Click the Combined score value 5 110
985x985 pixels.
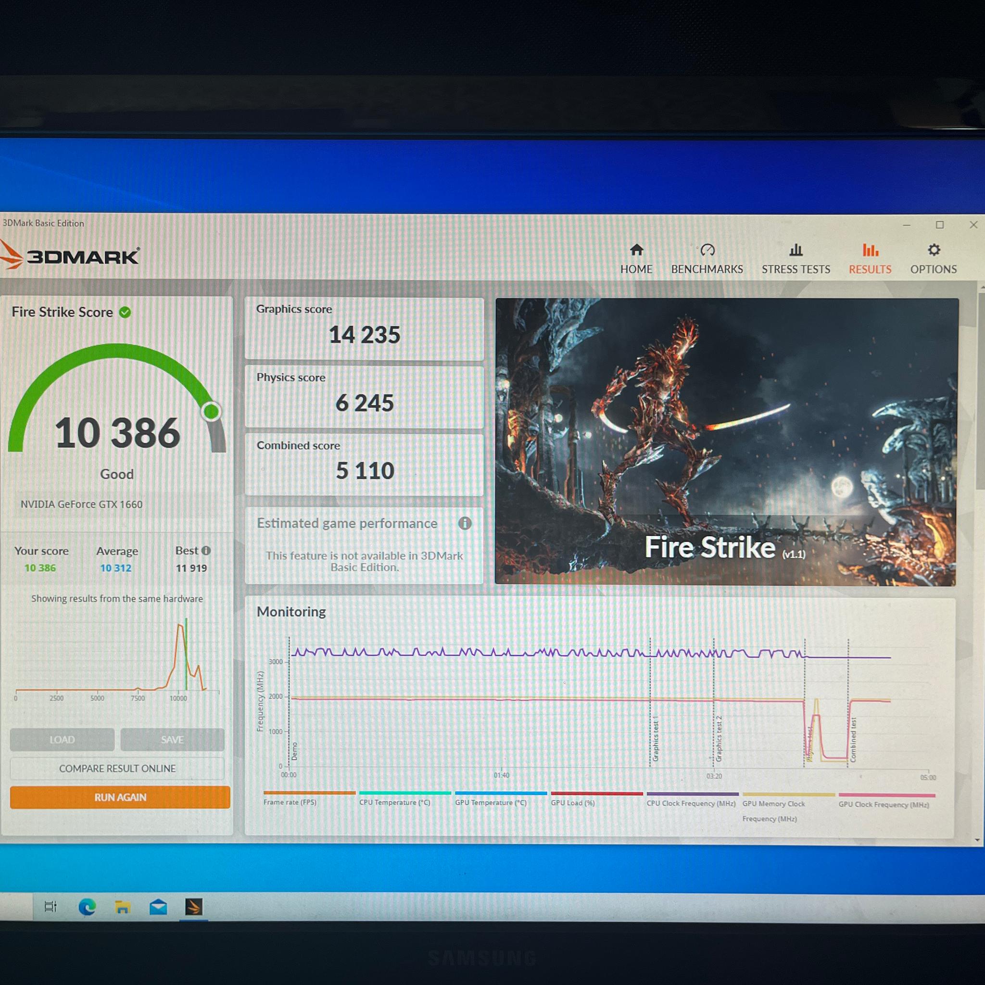pos(365,470)
